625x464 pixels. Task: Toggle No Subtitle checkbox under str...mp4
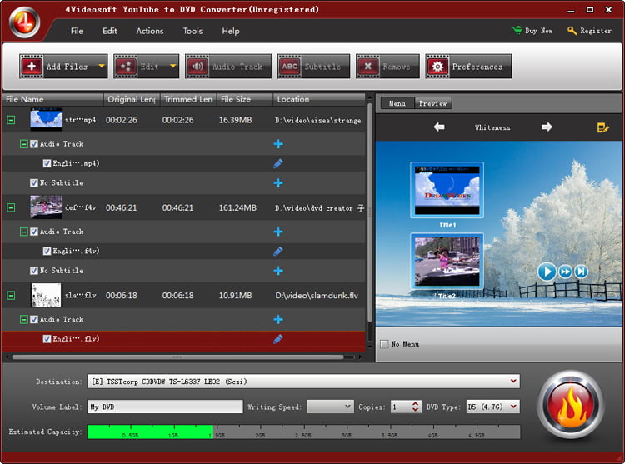pyautogui.click(x=34, y=182)
